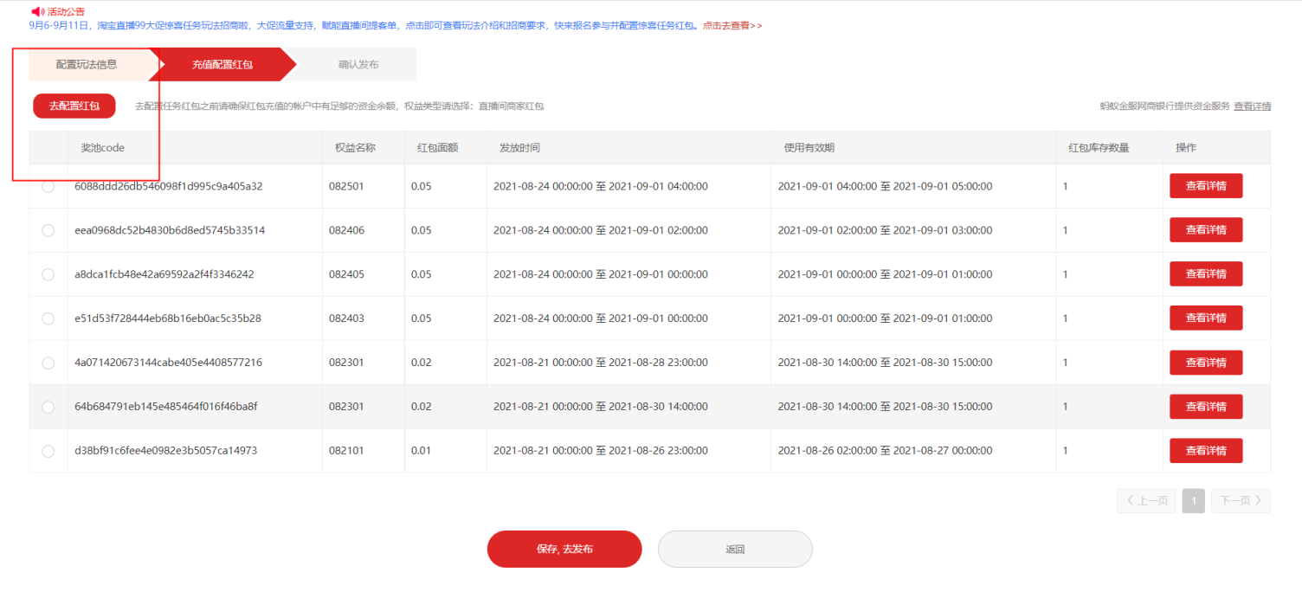Click 下一页 pagination control

click(x=1240, y=500)
